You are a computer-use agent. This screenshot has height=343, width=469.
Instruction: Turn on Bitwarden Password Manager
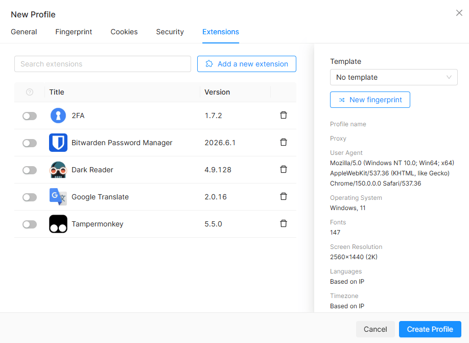pyautogui.click(x=30, y=143)
